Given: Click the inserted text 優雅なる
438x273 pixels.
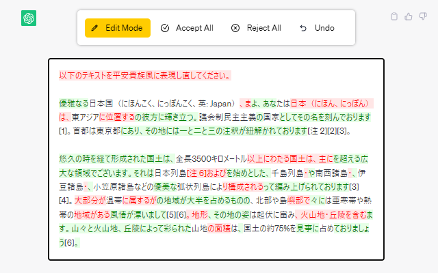Looking at the screenshot, I should tap(74, 104).
